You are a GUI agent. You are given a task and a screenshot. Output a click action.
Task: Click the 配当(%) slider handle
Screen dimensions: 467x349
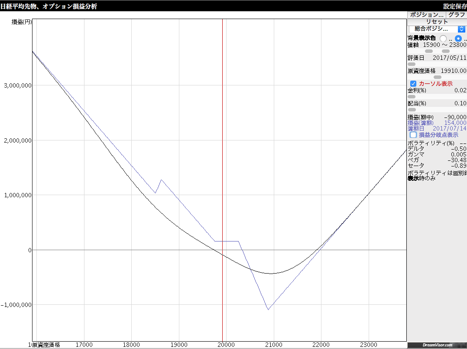pos(412,110)
